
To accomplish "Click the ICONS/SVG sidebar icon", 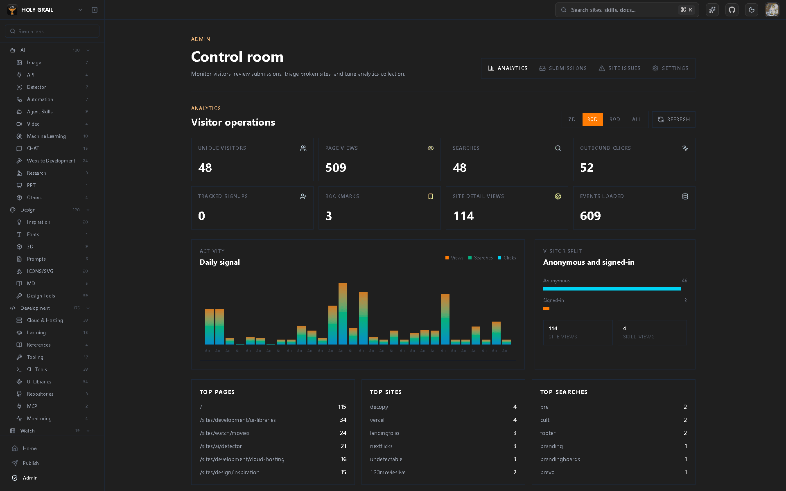I will pos(19,271).
